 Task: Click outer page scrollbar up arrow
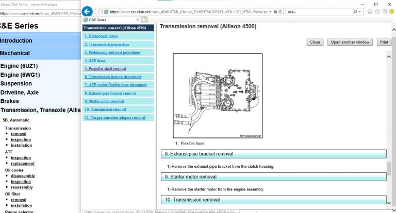tap(394, 30)
